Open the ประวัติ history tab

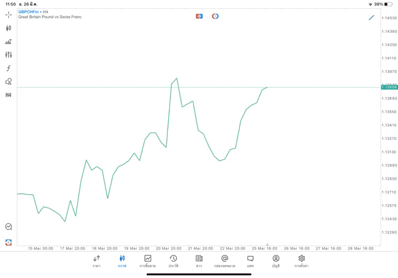click(x=173, y=261)
